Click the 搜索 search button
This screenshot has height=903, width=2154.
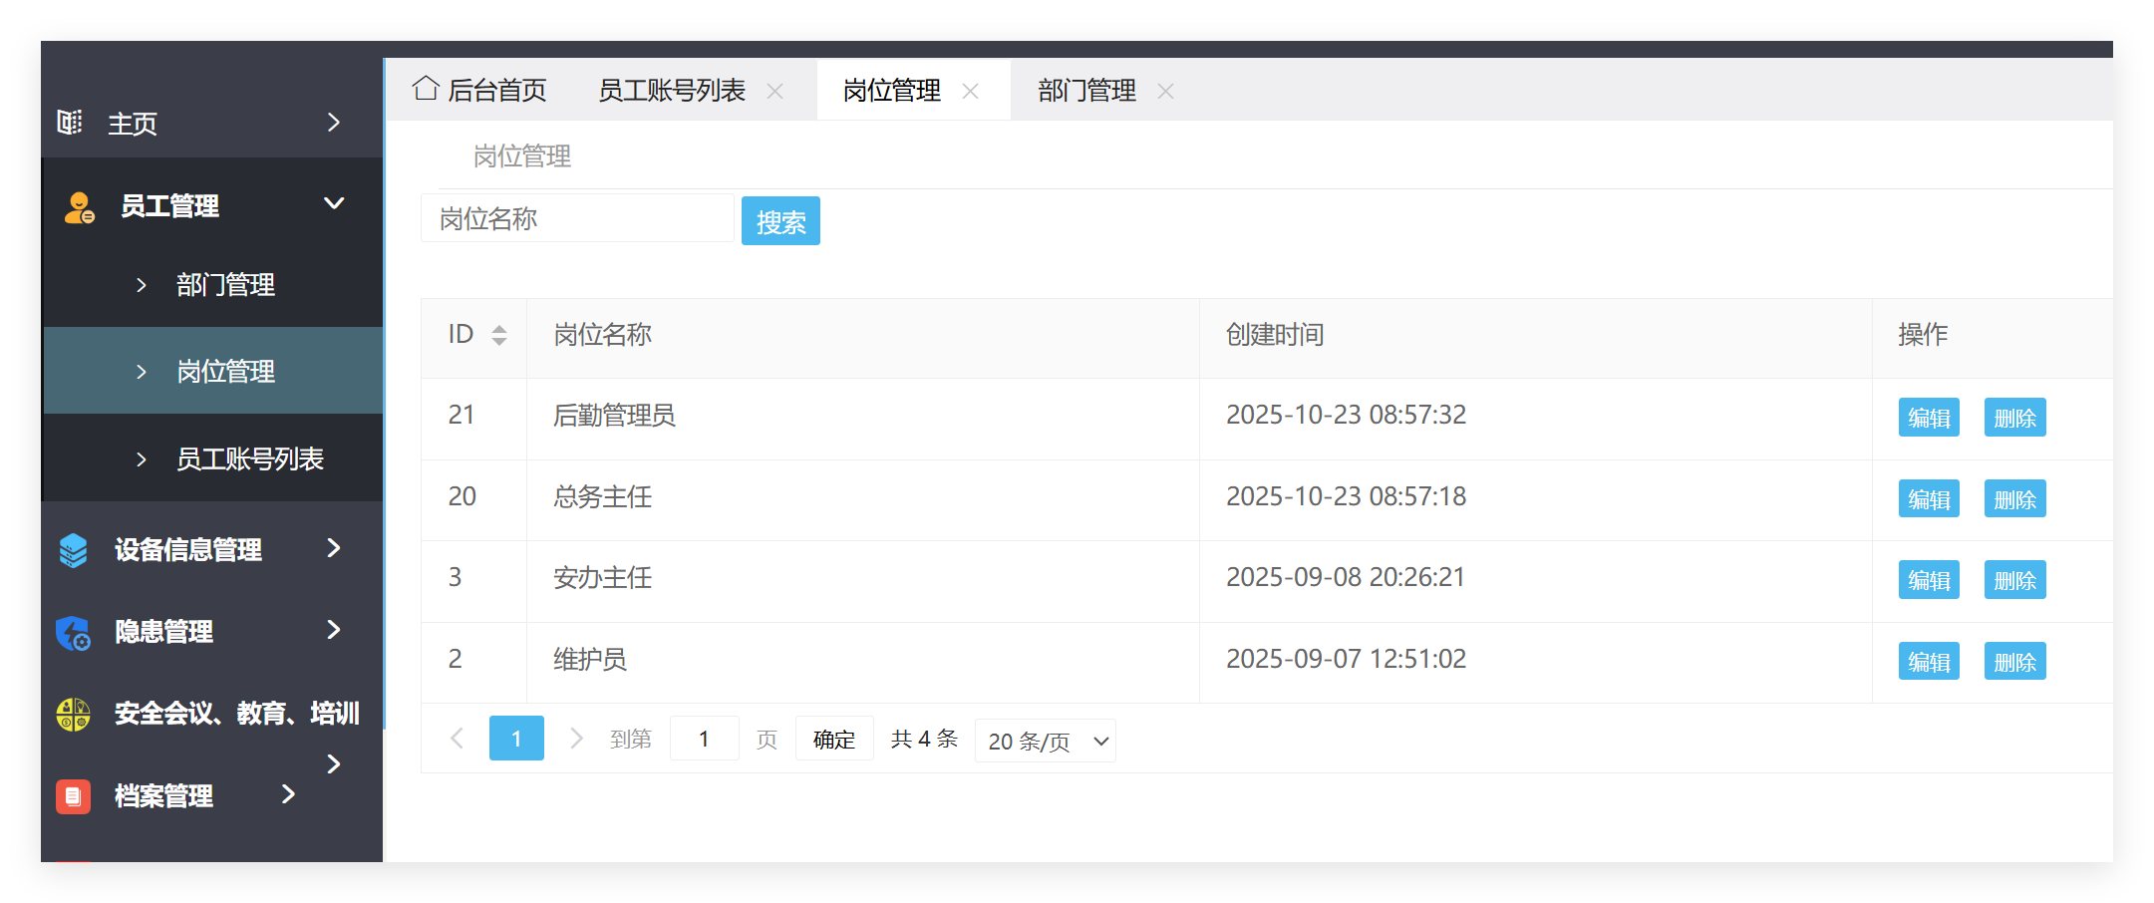tap(780, 220)
